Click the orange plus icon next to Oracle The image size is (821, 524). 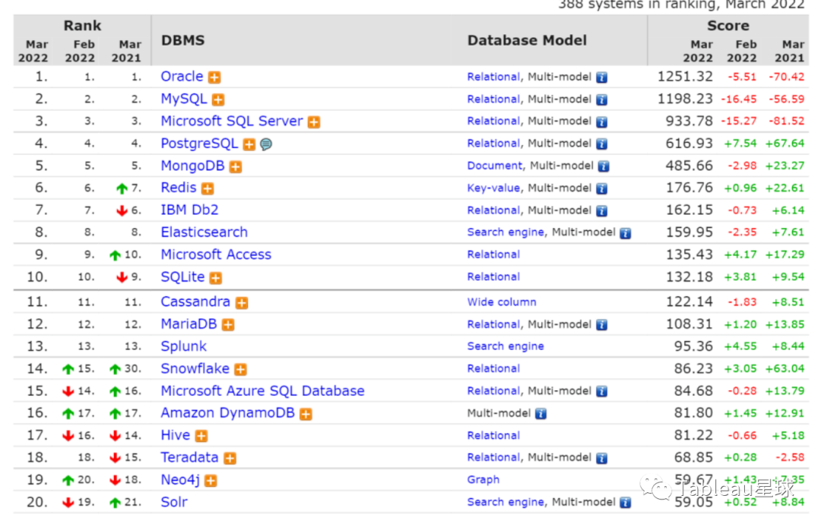(215, 77)
